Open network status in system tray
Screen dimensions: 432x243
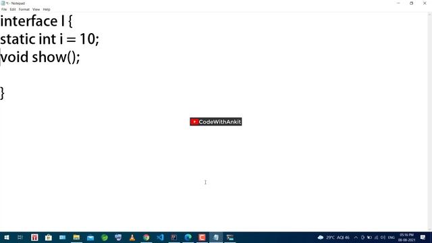tap(377, 237)
